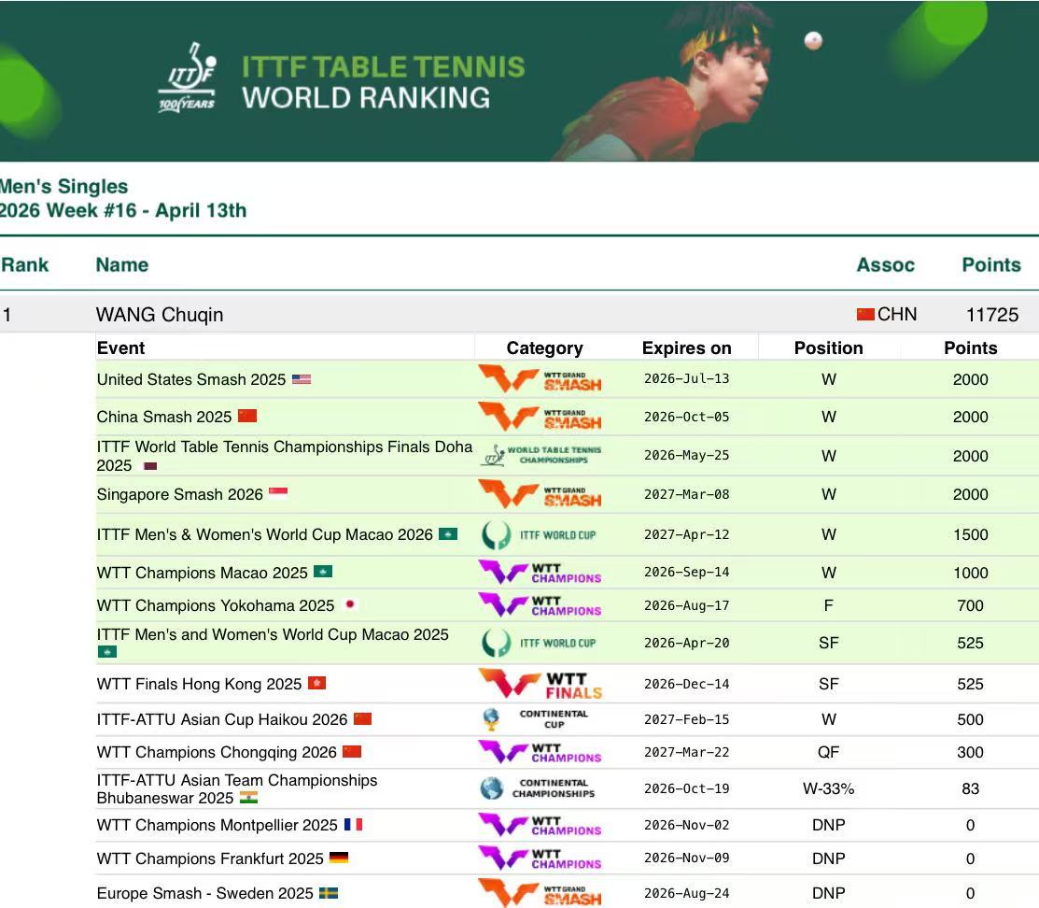
Task: Click WTT Champions Yokohama 2025 event name
Action: (x=216, y=605)
